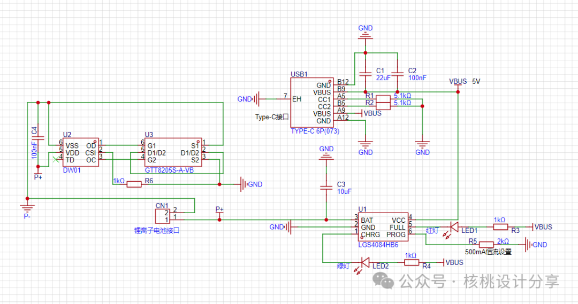Click the "CHRG" pin label

(370, 235)
